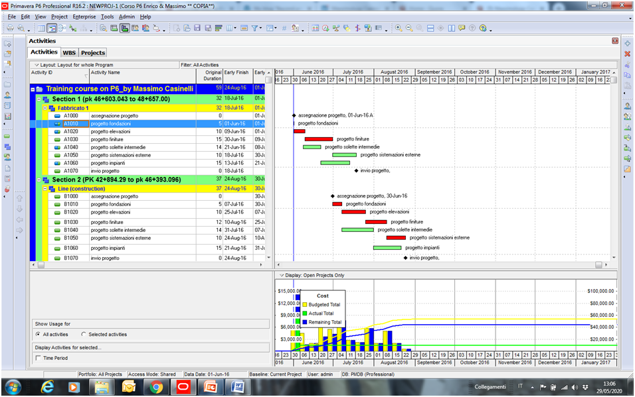This screenshot has width=635, height=397.
Task: Click the Schedule clock icon
Action: (x=325, y=28)
